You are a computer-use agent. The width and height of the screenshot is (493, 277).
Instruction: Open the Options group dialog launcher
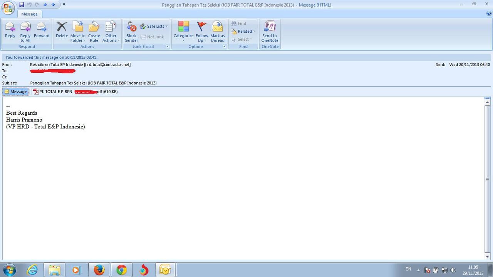[x=224, y=47]
